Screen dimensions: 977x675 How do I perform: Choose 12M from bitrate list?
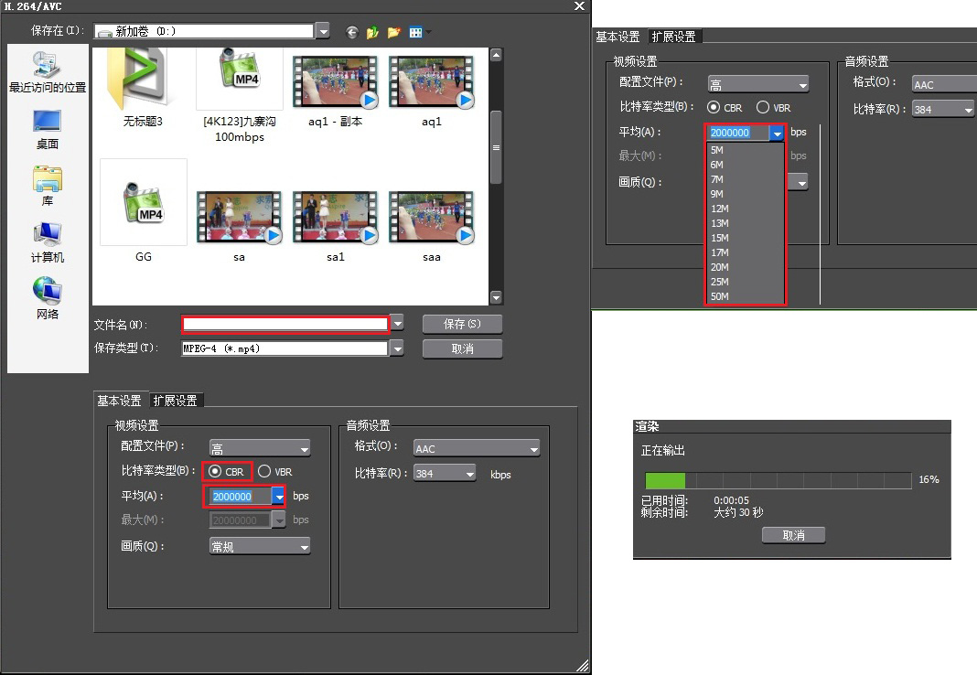click(746, 209)
